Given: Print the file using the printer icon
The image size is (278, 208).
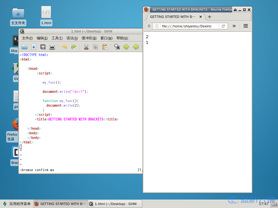Looking at the screenshot, I should (x=52, y=47).
